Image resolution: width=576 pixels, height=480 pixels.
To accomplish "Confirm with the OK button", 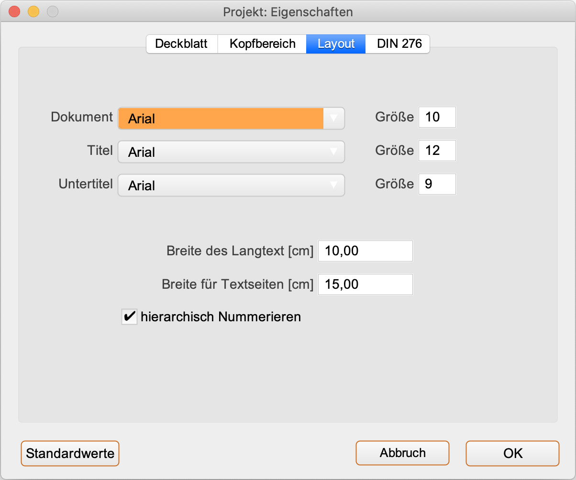I will (x=512, y=453).
